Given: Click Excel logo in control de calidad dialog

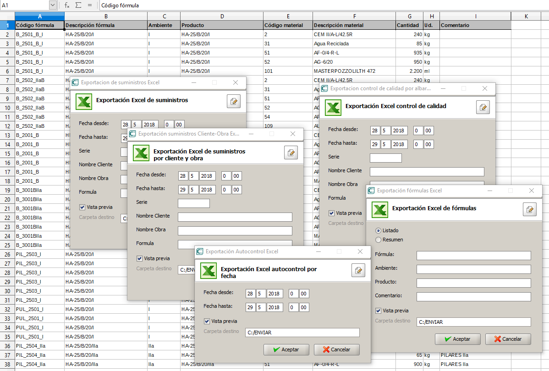Looking at the screenshot, I should [333, 108].
